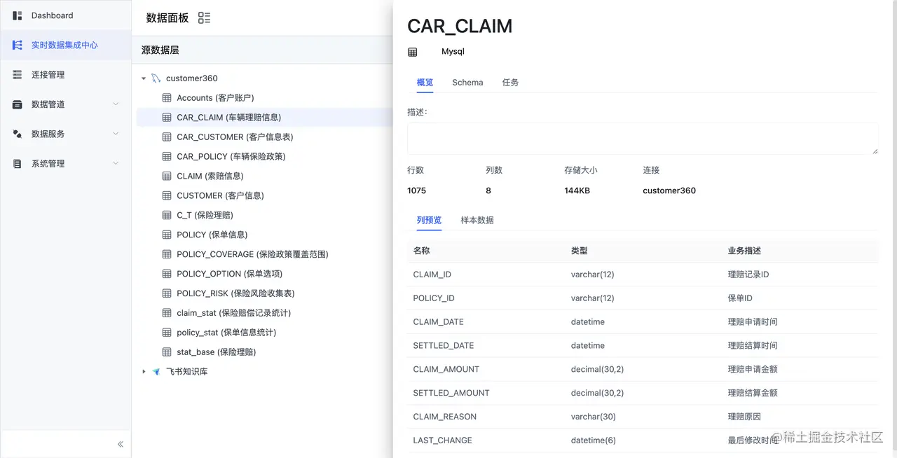The height and width of the screenshot is (458, 897).
Task: Open CLAIM (索赔信息) table
Action: 210,176
